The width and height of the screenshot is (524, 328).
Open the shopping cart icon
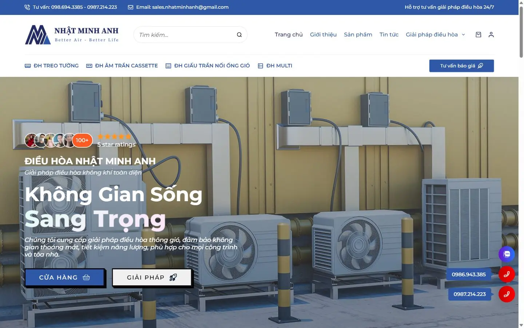(x=479, y=35)
